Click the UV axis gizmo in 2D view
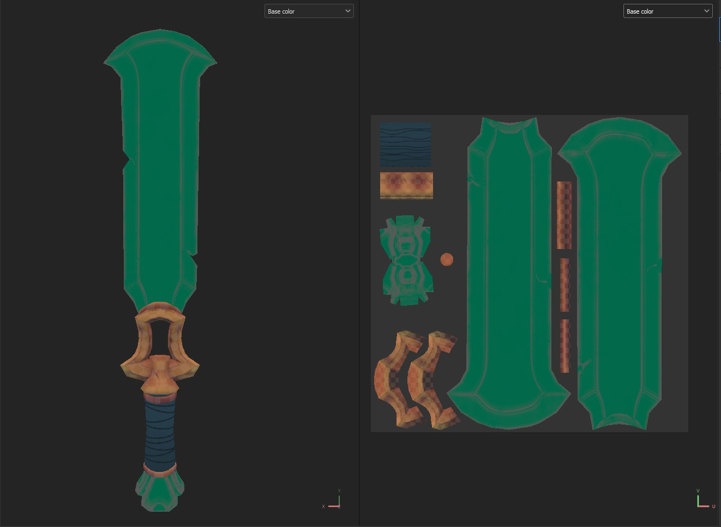Image resolution: width=721 pixels, height=527 pixels. [704, 500]
